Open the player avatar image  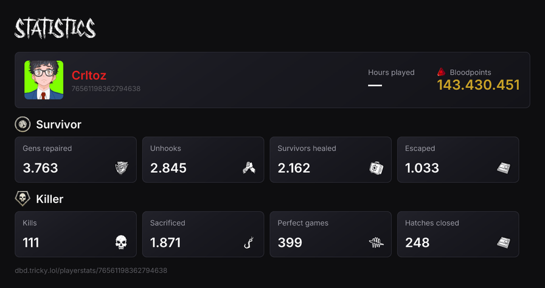[x=44, y=80]
